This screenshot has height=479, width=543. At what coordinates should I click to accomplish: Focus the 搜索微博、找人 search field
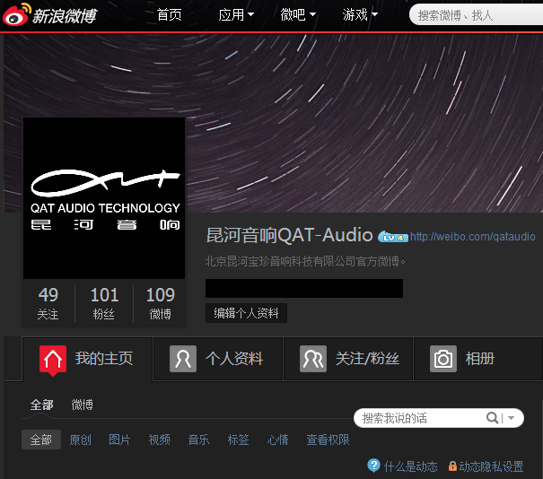(x=477, y=15)
